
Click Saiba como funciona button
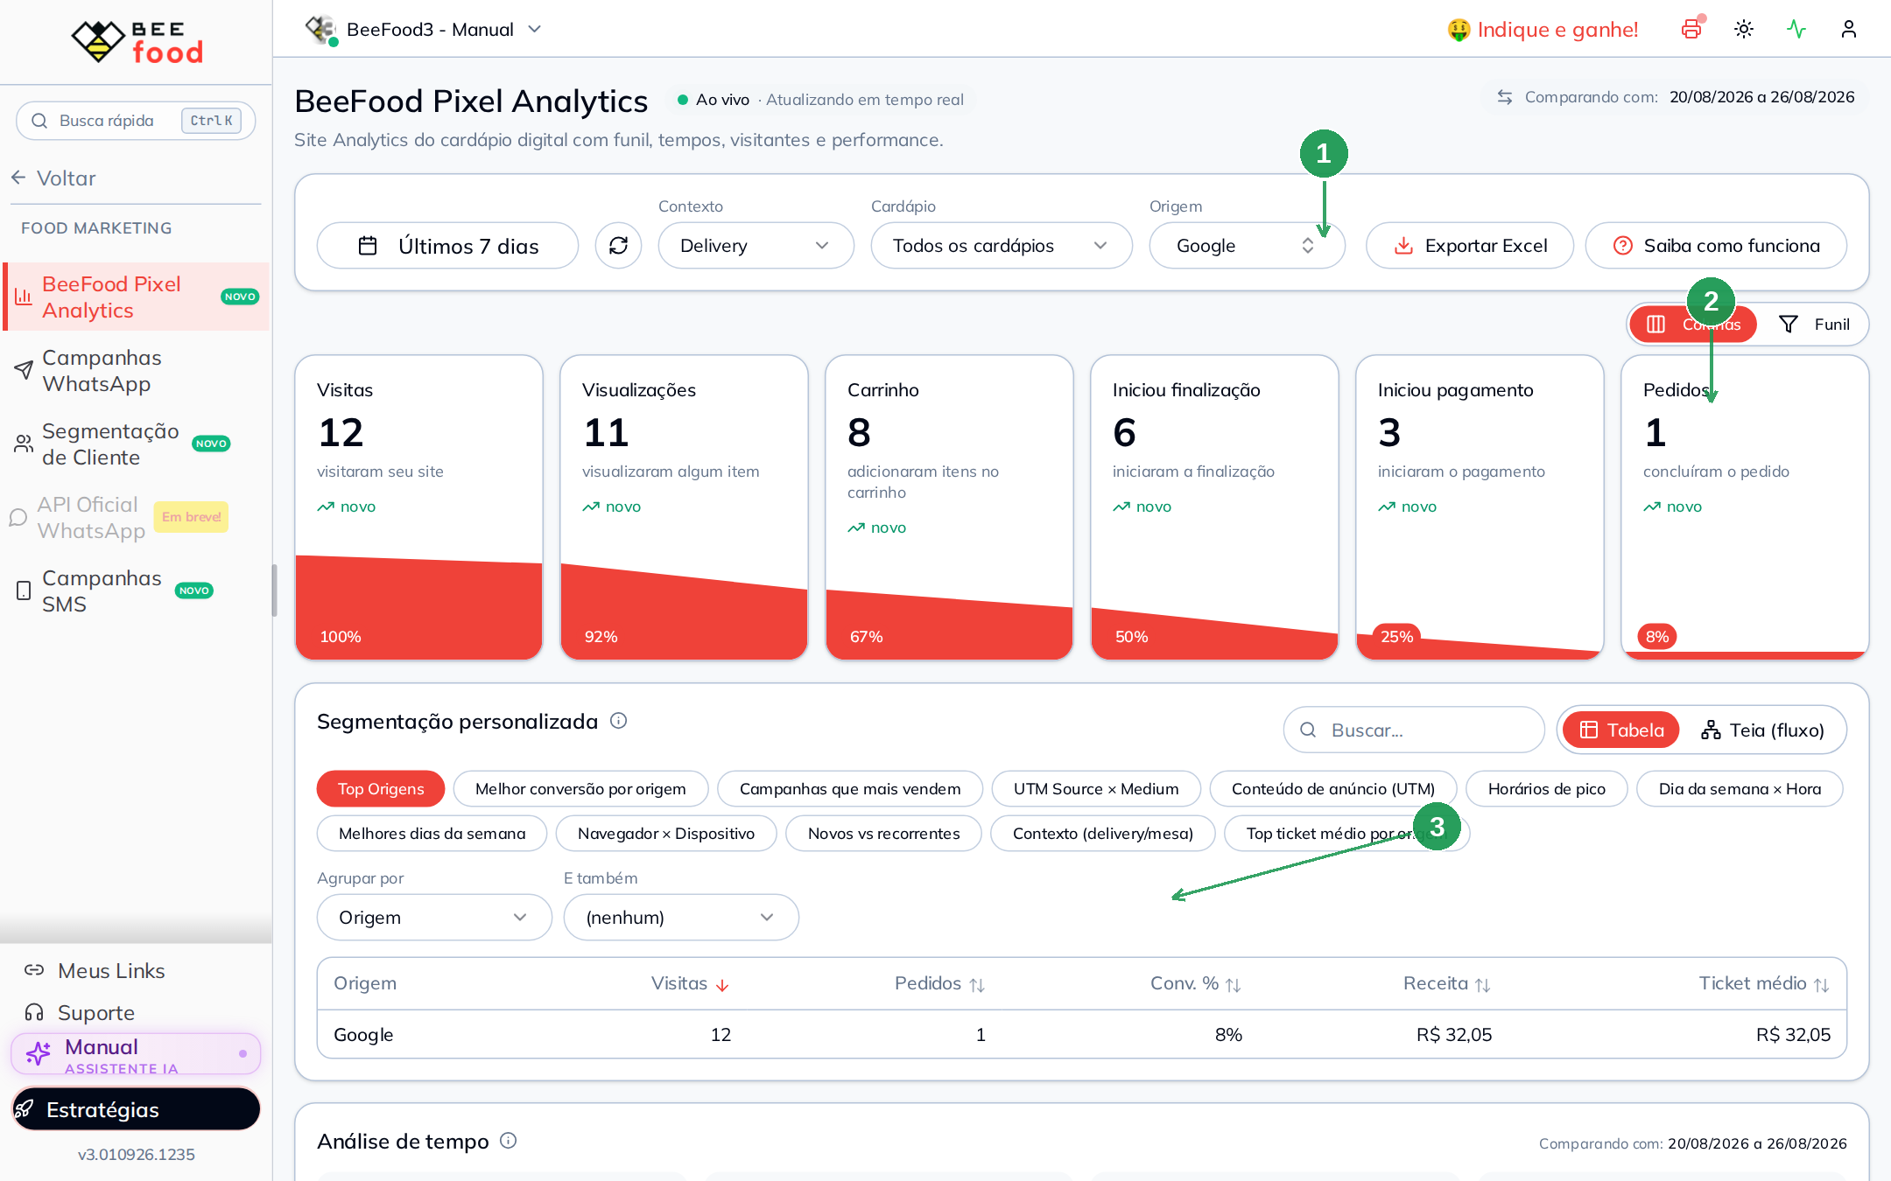pos(1716,246)
